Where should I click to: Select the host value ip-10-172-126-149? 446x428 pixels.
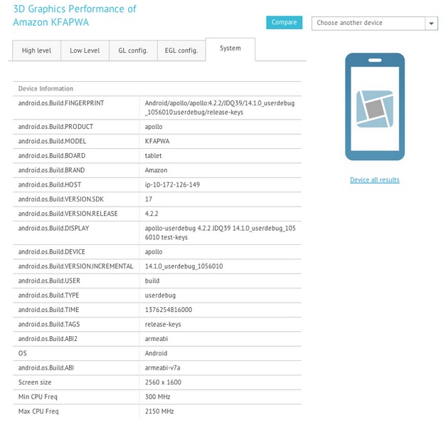tap(172, 185)
